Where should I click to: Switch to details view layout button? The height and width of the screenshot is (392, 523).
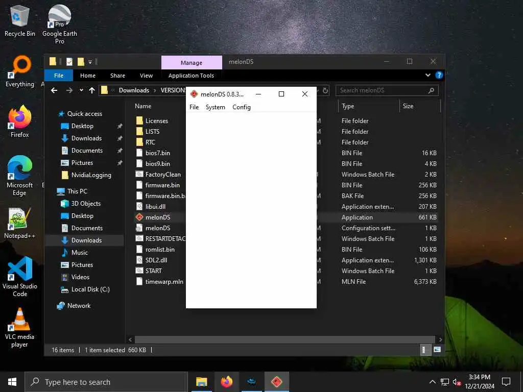(424, 350)
